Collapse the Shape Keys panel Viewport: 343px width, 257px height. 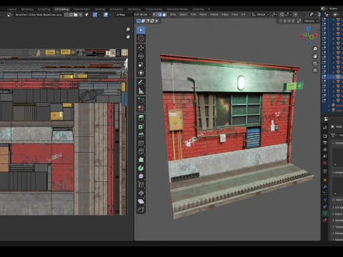coord(337,172)
